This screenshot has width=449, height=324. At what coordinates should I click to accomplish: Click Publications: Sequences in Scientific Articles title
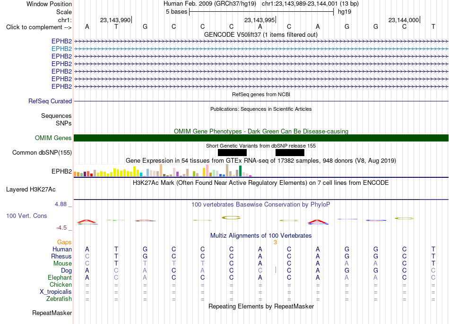[x=261, y=109]
